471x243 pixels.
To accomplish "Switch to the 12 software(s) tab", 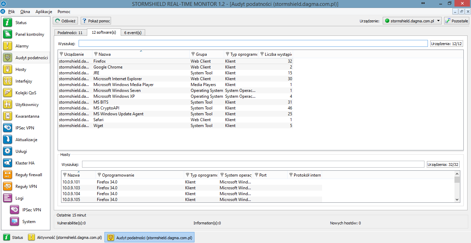I will point(104,32).
